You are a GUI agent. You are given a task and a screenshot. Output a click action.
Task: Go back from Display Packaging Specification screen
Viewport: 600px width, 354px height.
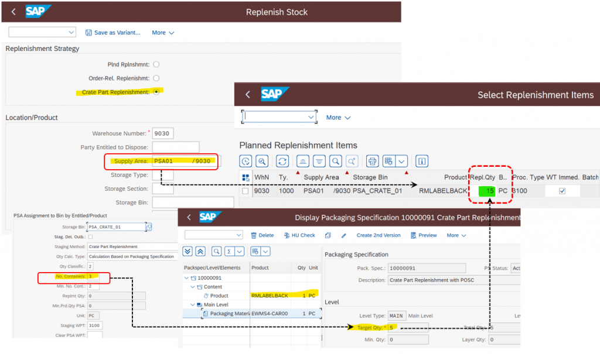(189, 217)
